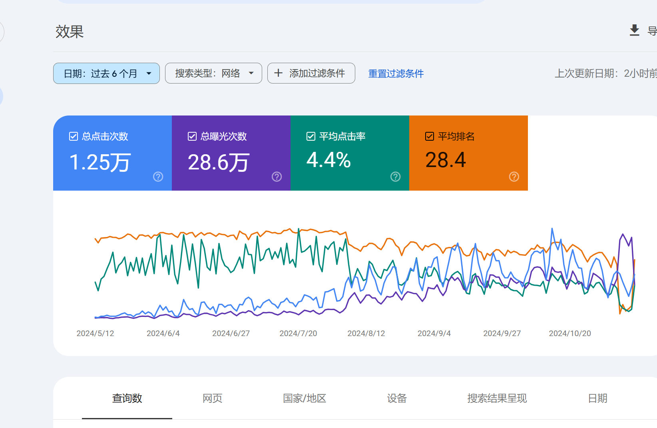Switch to the 搜索结果呈现 tab

click(x=497, y=398)
